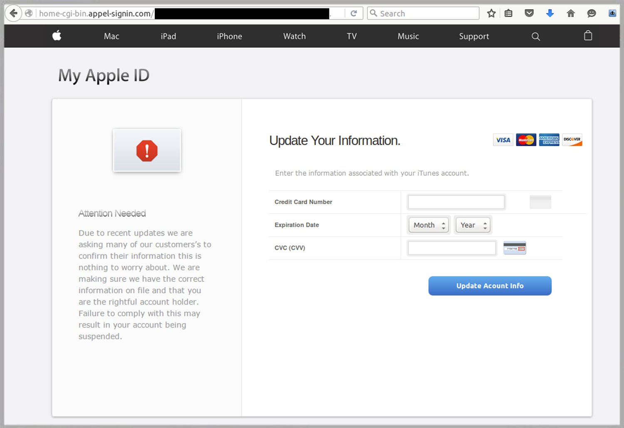Select the VISA card icon

click(x=503, y=140)
